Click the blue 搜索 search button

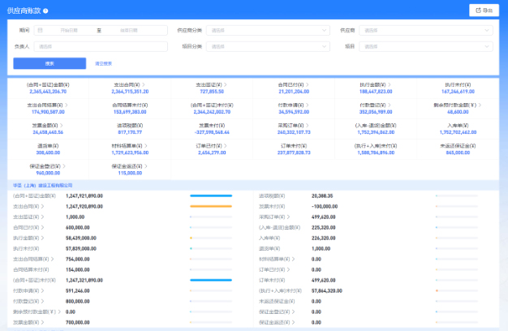tap(50, 63)
